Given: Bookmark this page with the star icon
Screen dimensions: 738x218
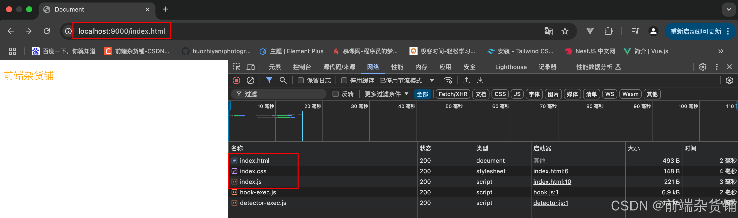Looking at the screenshot, I should pyautogui.click(x=565, y=31).
